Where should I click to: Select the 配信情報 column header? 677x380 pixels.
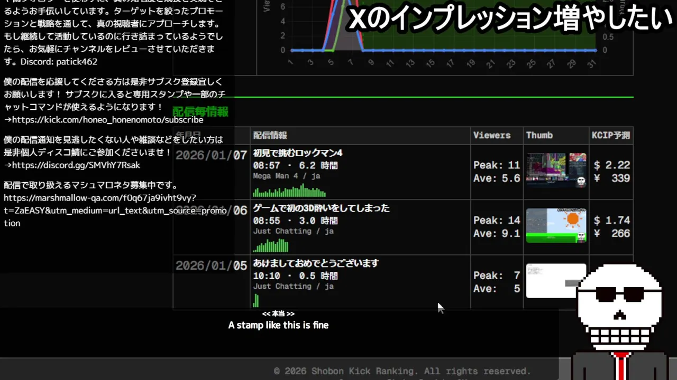[x=270, y=135]
